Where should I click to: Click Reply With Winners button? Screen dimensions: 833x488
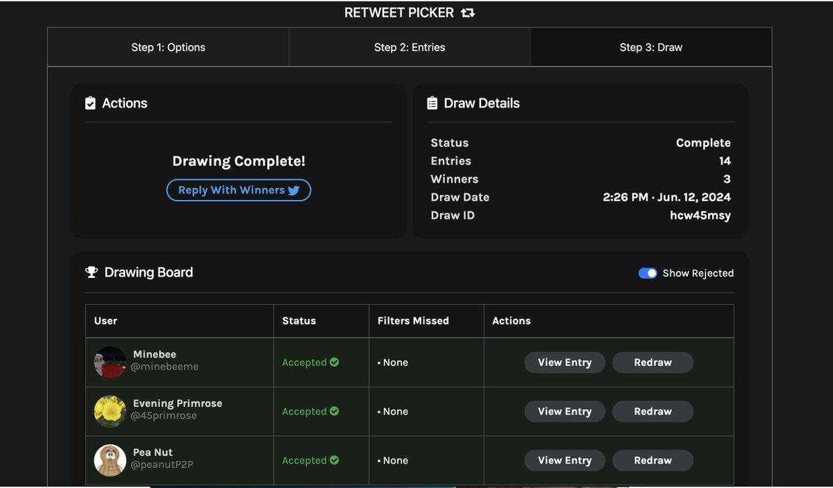(x=239, y=190)
